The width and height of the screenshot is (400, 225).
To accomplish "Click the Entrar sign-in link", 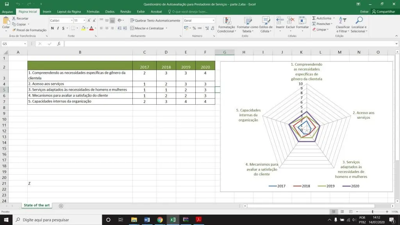I will [364, 12].
